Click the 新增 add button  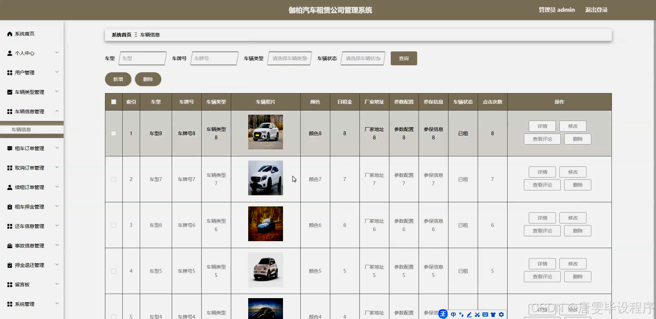point(118,79)
